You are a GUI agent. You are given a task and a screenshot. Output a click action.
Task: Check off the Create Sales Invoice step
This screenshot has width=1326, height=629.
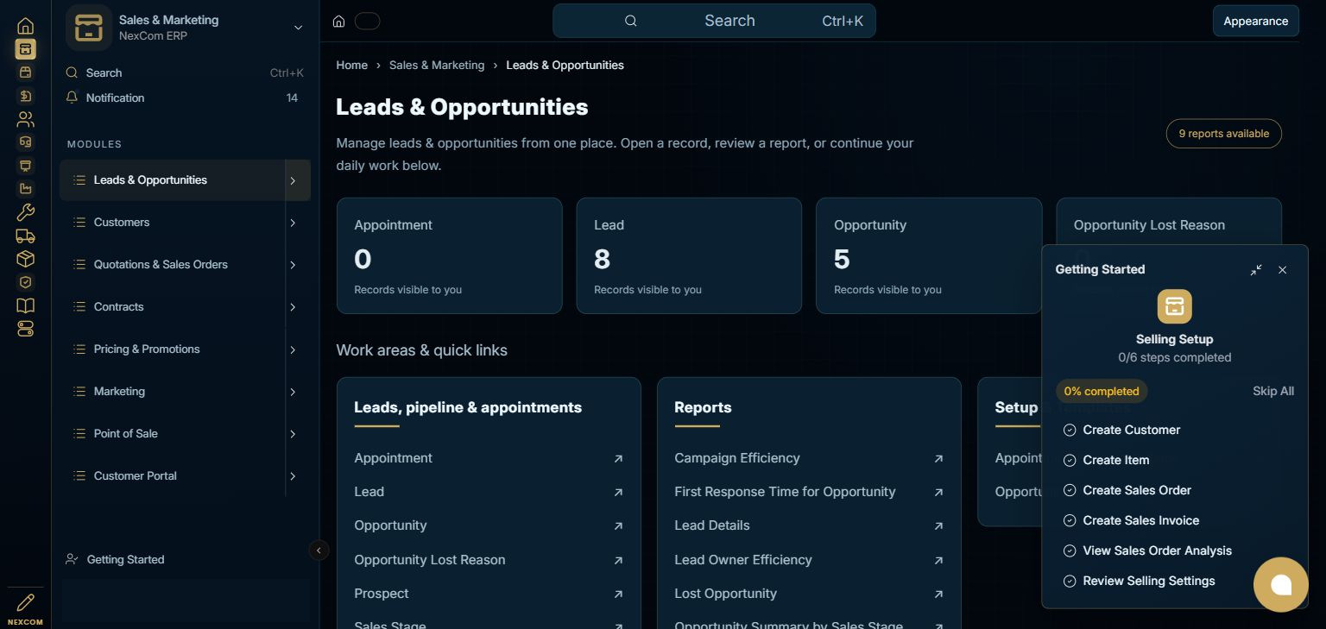point(1070,520)
